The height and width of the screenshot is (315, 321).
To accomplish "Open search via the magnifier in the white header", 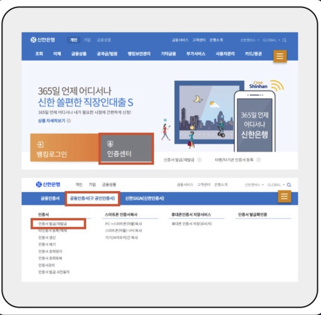I will coord(289,185).
